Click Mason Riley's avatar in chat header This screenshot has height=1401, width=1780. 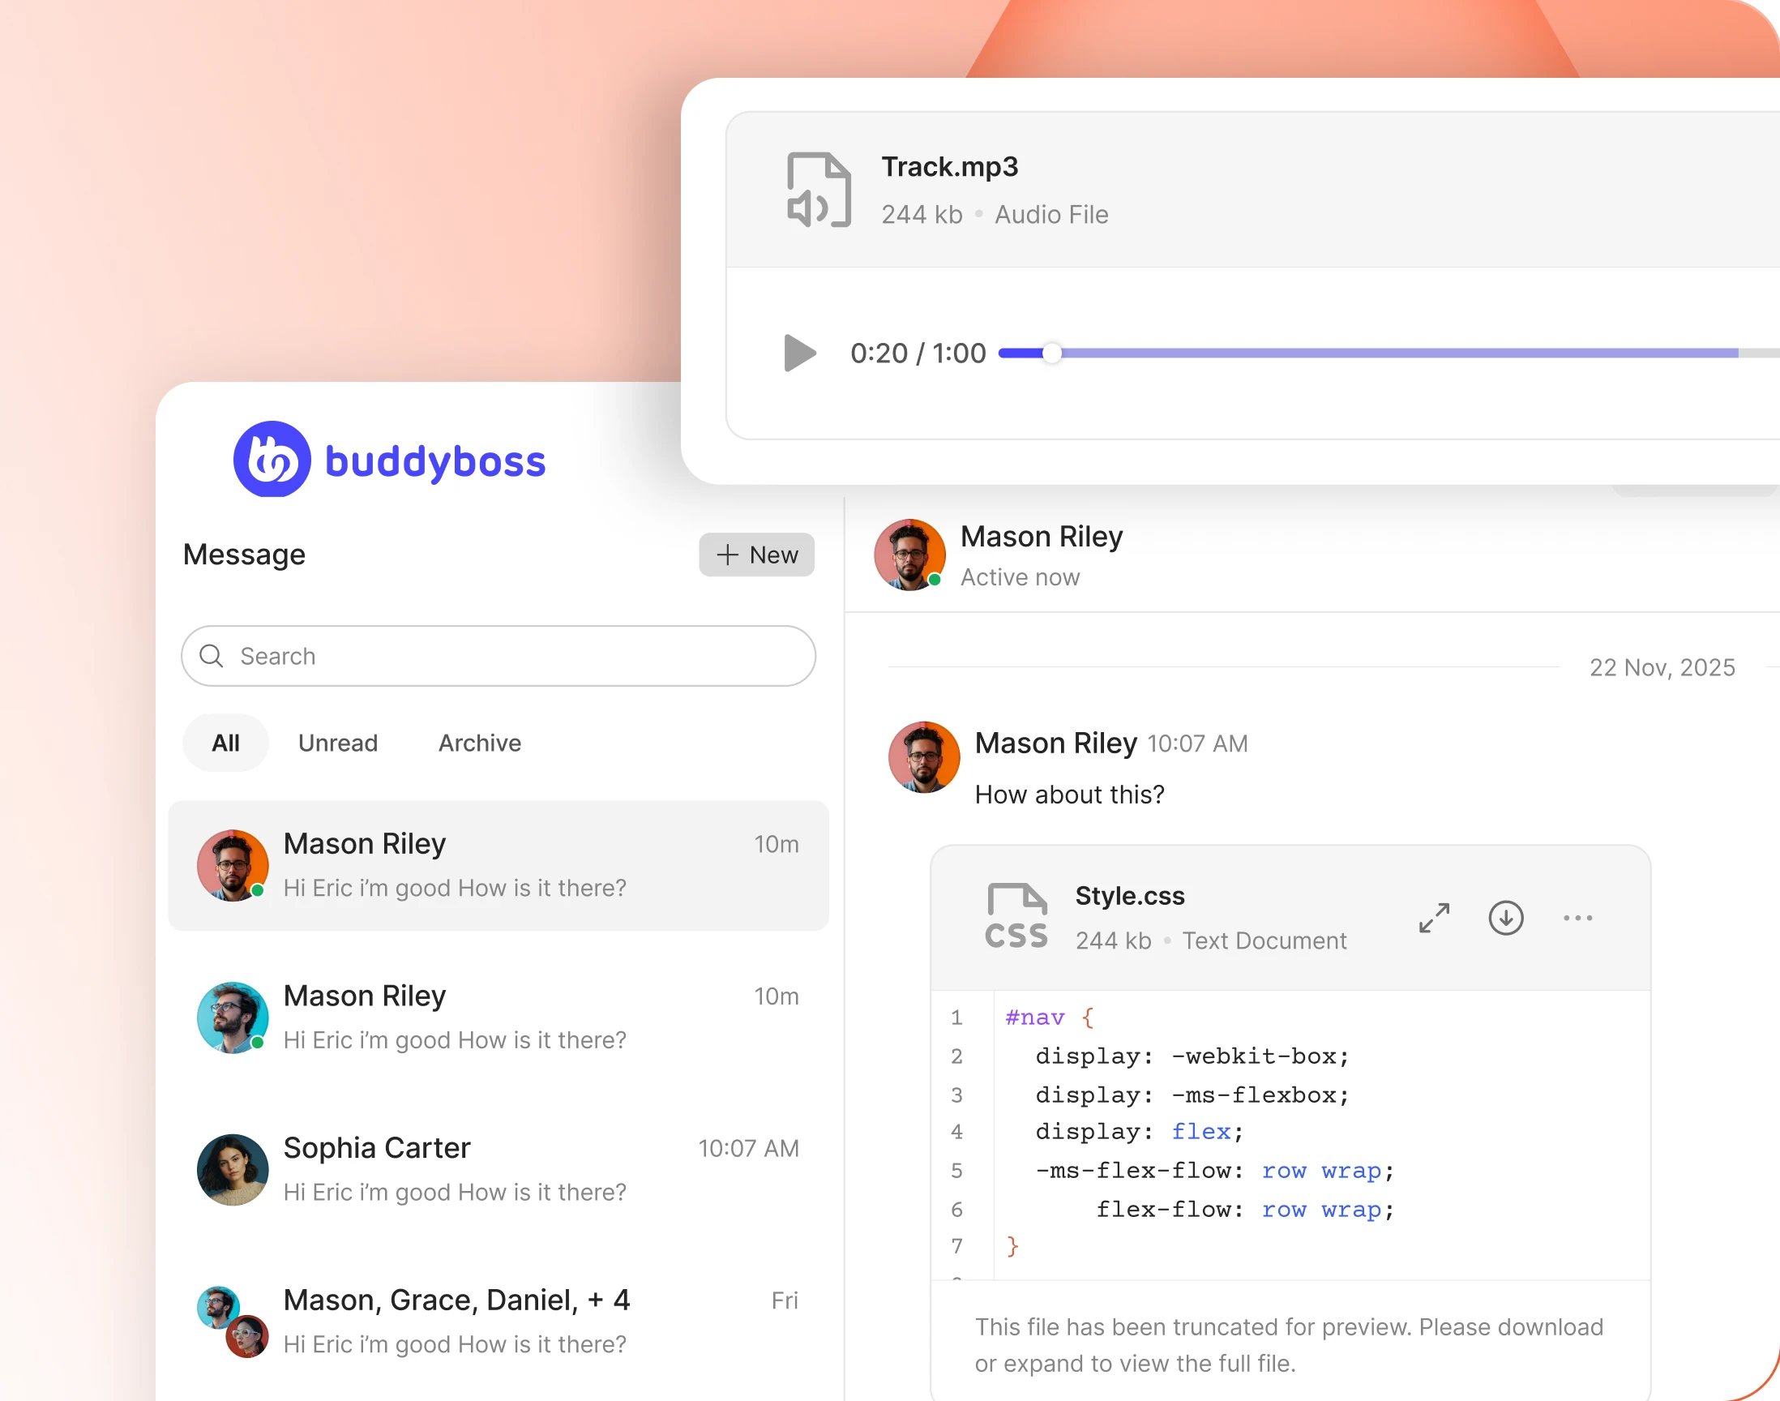click(x=910, y=555)
